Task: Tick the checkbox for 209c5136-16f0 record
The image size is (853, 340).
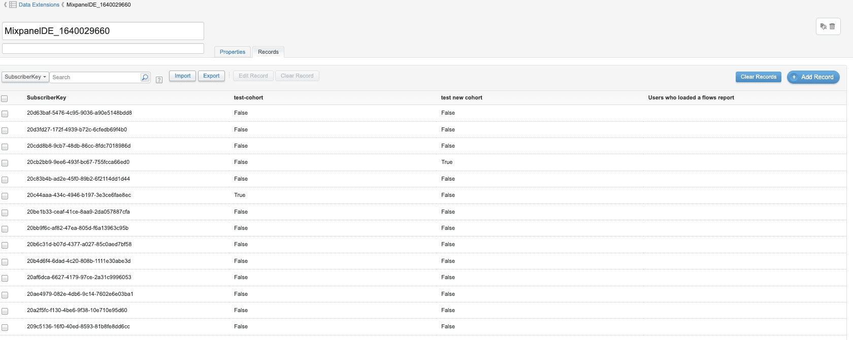Action: tap(5, 327)
